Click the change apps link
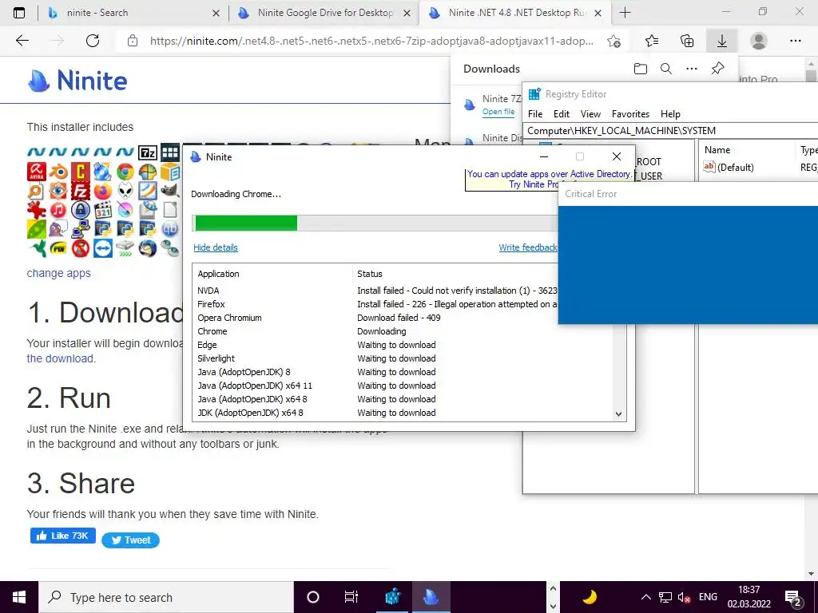 (x=58, y=273)
